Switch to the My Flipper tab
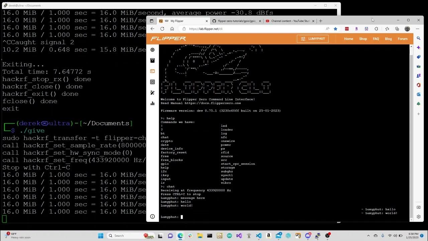 tap(183, 21)
